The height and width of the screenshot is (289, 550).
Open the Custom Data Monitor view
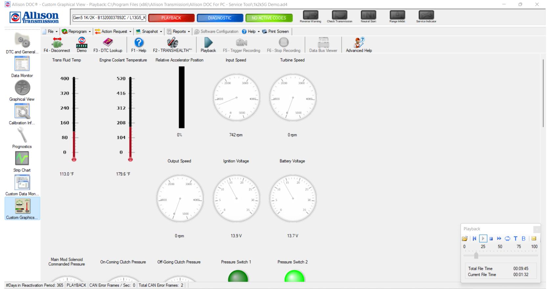22,185
